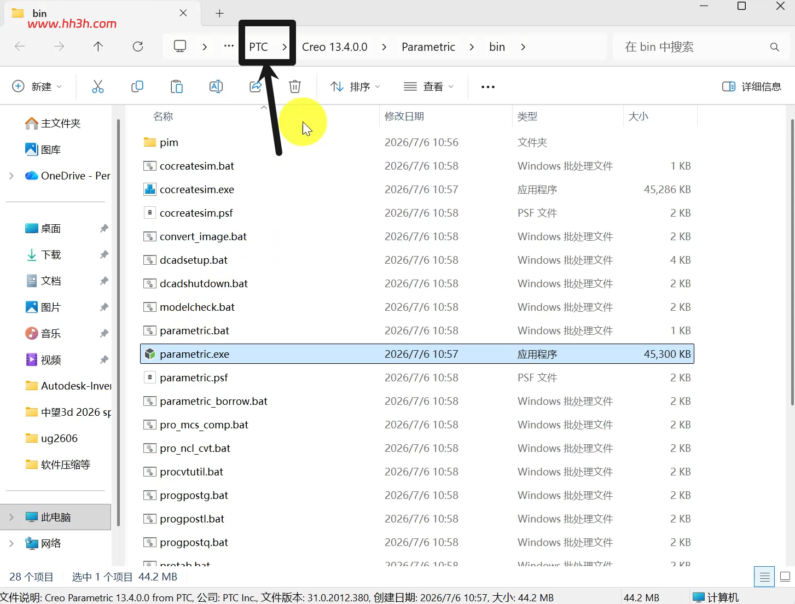The height and width of the screenshot is (604, 795).
Task: Click the navigation pane scrollbar
Action: [x=118, y=323]
